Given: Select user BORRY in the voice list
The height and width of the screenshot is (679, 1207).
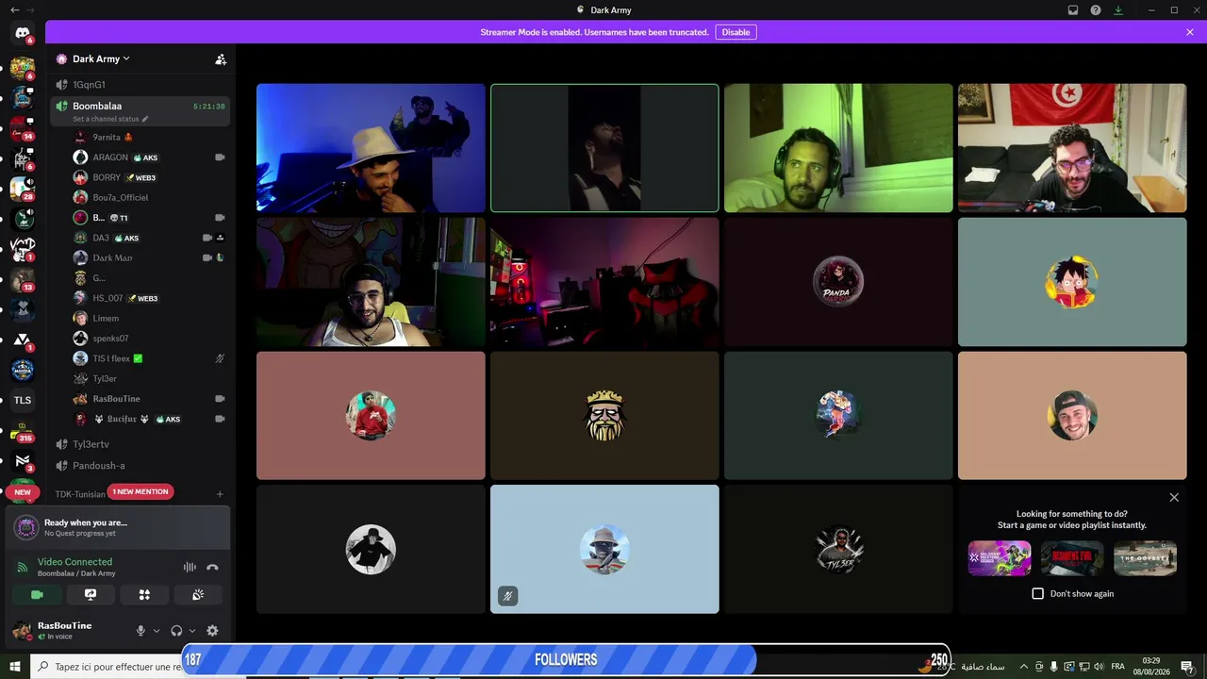Looking at the screenshot, I should coord(150,177).
